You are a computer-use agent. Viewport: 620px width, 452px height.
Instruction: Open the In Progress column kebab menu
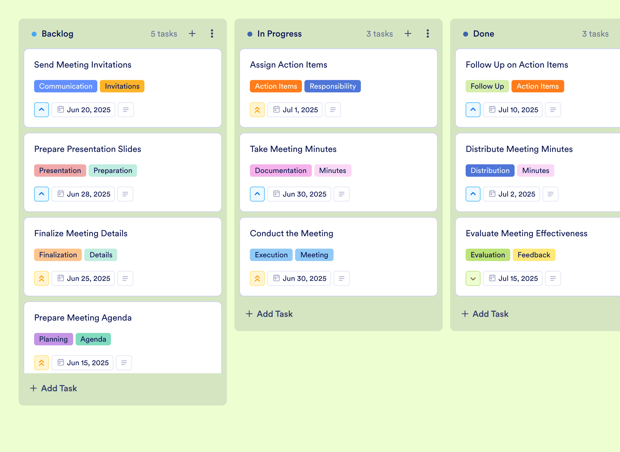click(428, 33)
